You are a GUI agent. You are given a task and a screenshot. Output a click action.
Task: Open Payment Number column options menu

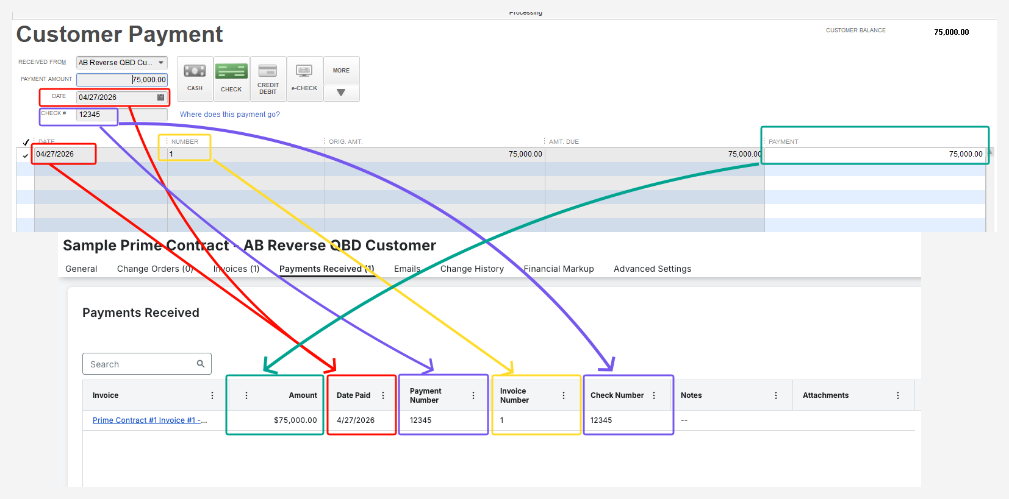[x=473, y=395]
